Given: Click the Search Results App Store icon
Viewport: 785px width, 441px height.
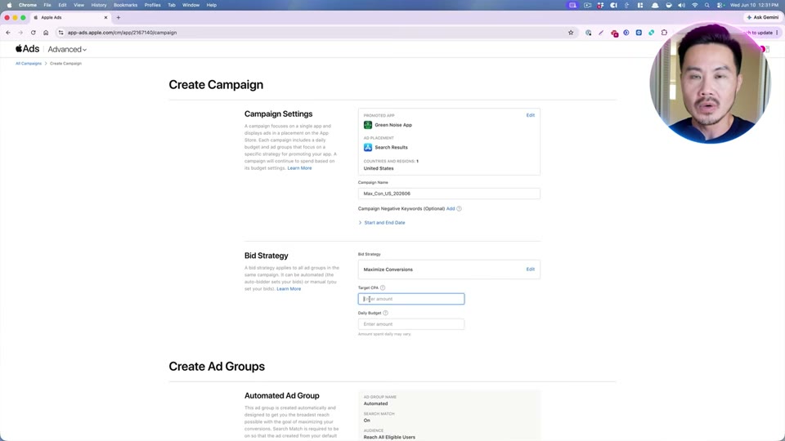Looking at the screenshot, I should [368, 148].
